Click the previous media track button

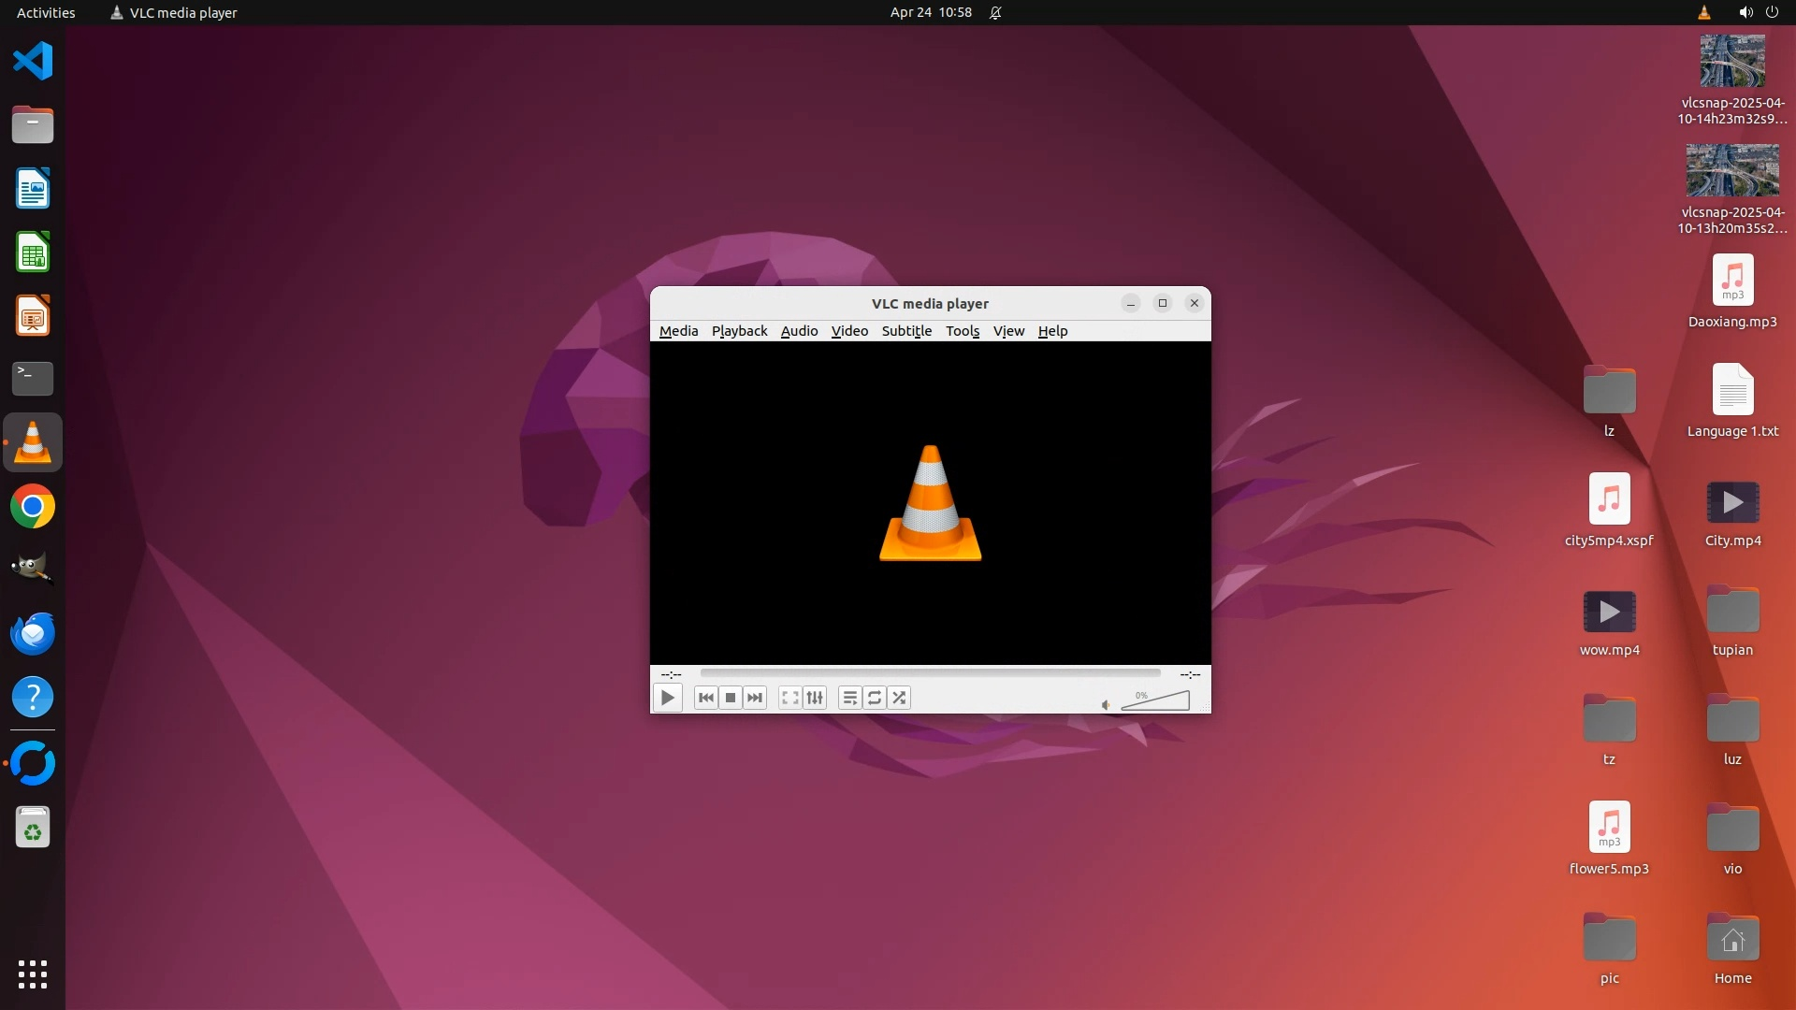(706, 698)
